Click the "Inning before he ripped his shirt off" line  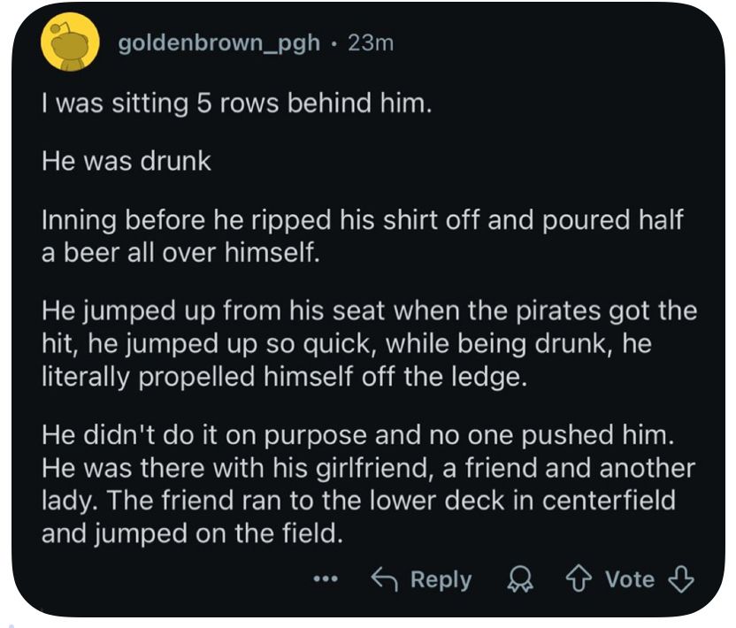[363, 220]
